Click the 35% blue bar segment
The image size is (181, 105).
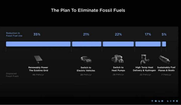tap(38, 44)
